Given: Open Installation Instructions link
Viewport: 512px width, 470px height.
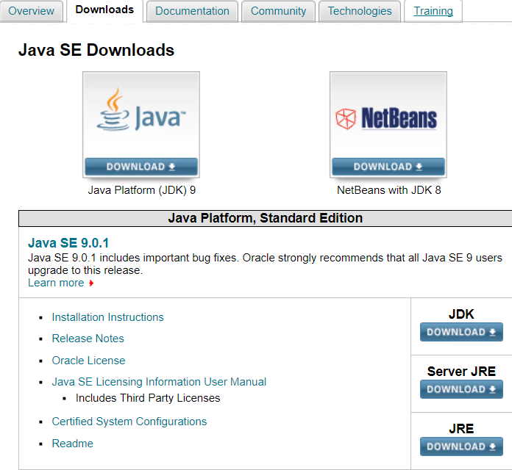Looking at the screenshot, I should (x=107, y=317).
